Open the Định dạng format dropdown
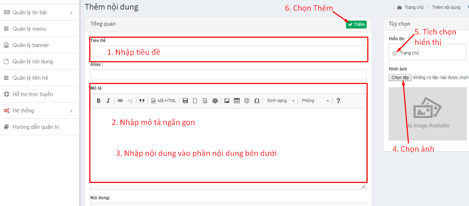The image size is (469, 206). coord(281,101)
